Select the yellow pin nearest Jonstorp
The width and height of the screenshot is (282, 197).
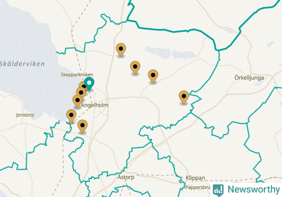71,116
